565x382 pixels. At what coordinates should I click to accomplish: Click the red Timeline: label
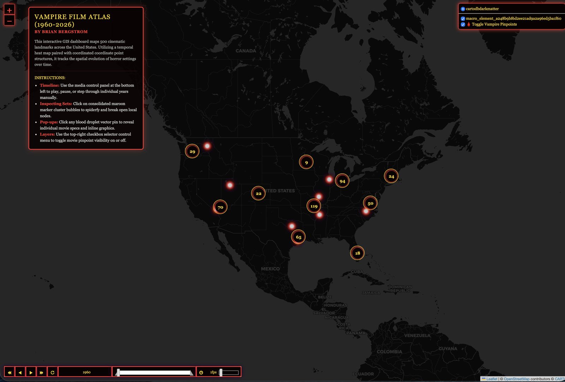(x=49, y=85)
